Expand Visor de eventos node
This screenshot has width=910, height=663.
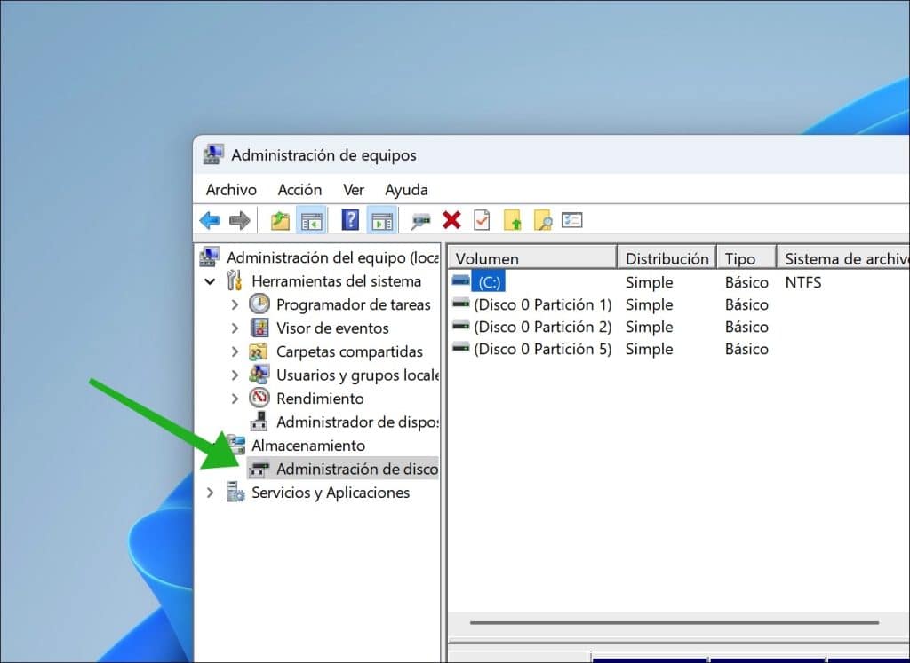tap(235, 328)
